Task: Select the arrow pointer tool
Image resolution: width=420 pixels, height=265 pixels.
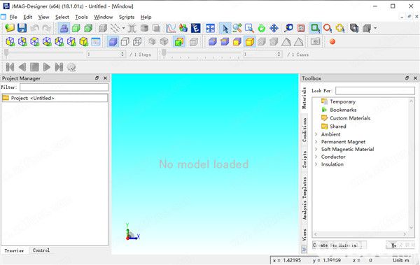Action: coord(225,28)
